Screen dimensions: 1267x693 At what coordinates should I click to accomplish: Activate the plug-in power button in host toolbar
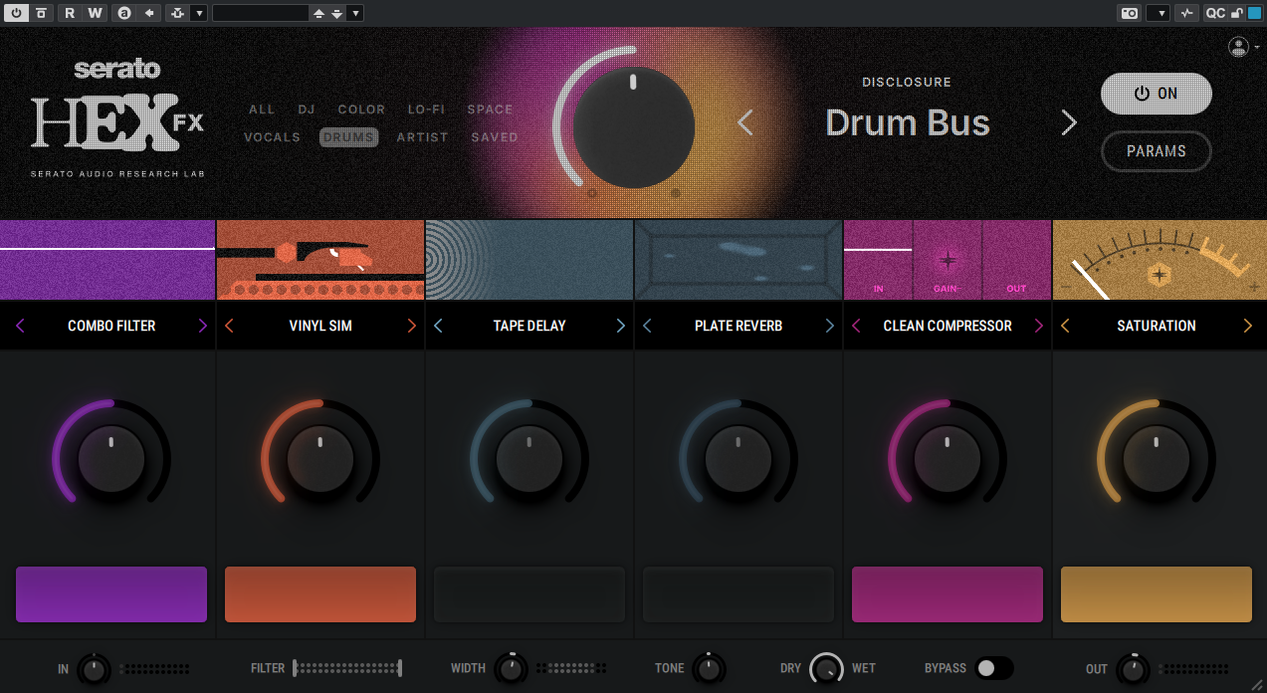coord(16,13)
